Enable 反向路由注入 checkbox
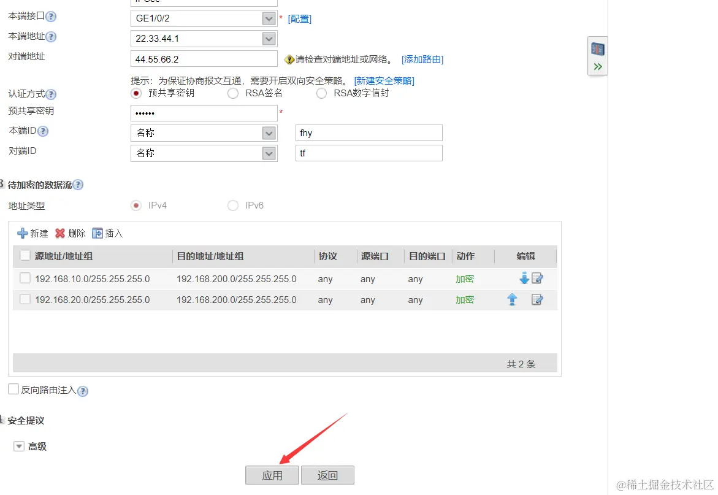 click(x=13, y=389)
